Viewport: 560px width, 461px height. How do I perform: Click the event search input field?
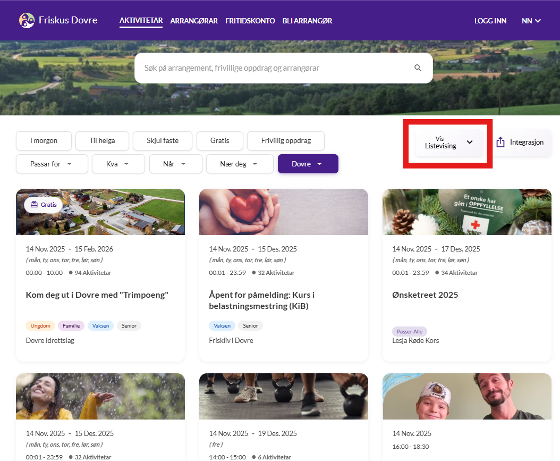pos(276,68)
